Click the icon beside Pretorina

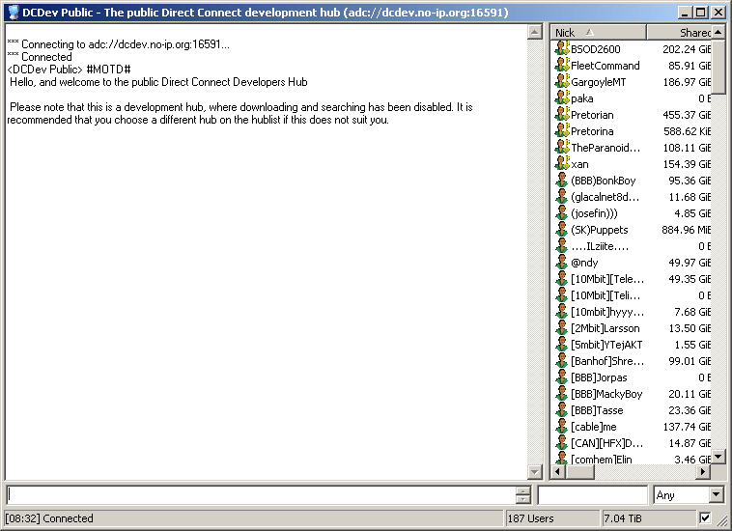click(x=562, y=130)
